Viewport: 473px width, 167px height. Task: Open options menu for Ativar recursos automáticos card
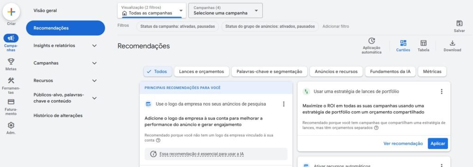442,166
